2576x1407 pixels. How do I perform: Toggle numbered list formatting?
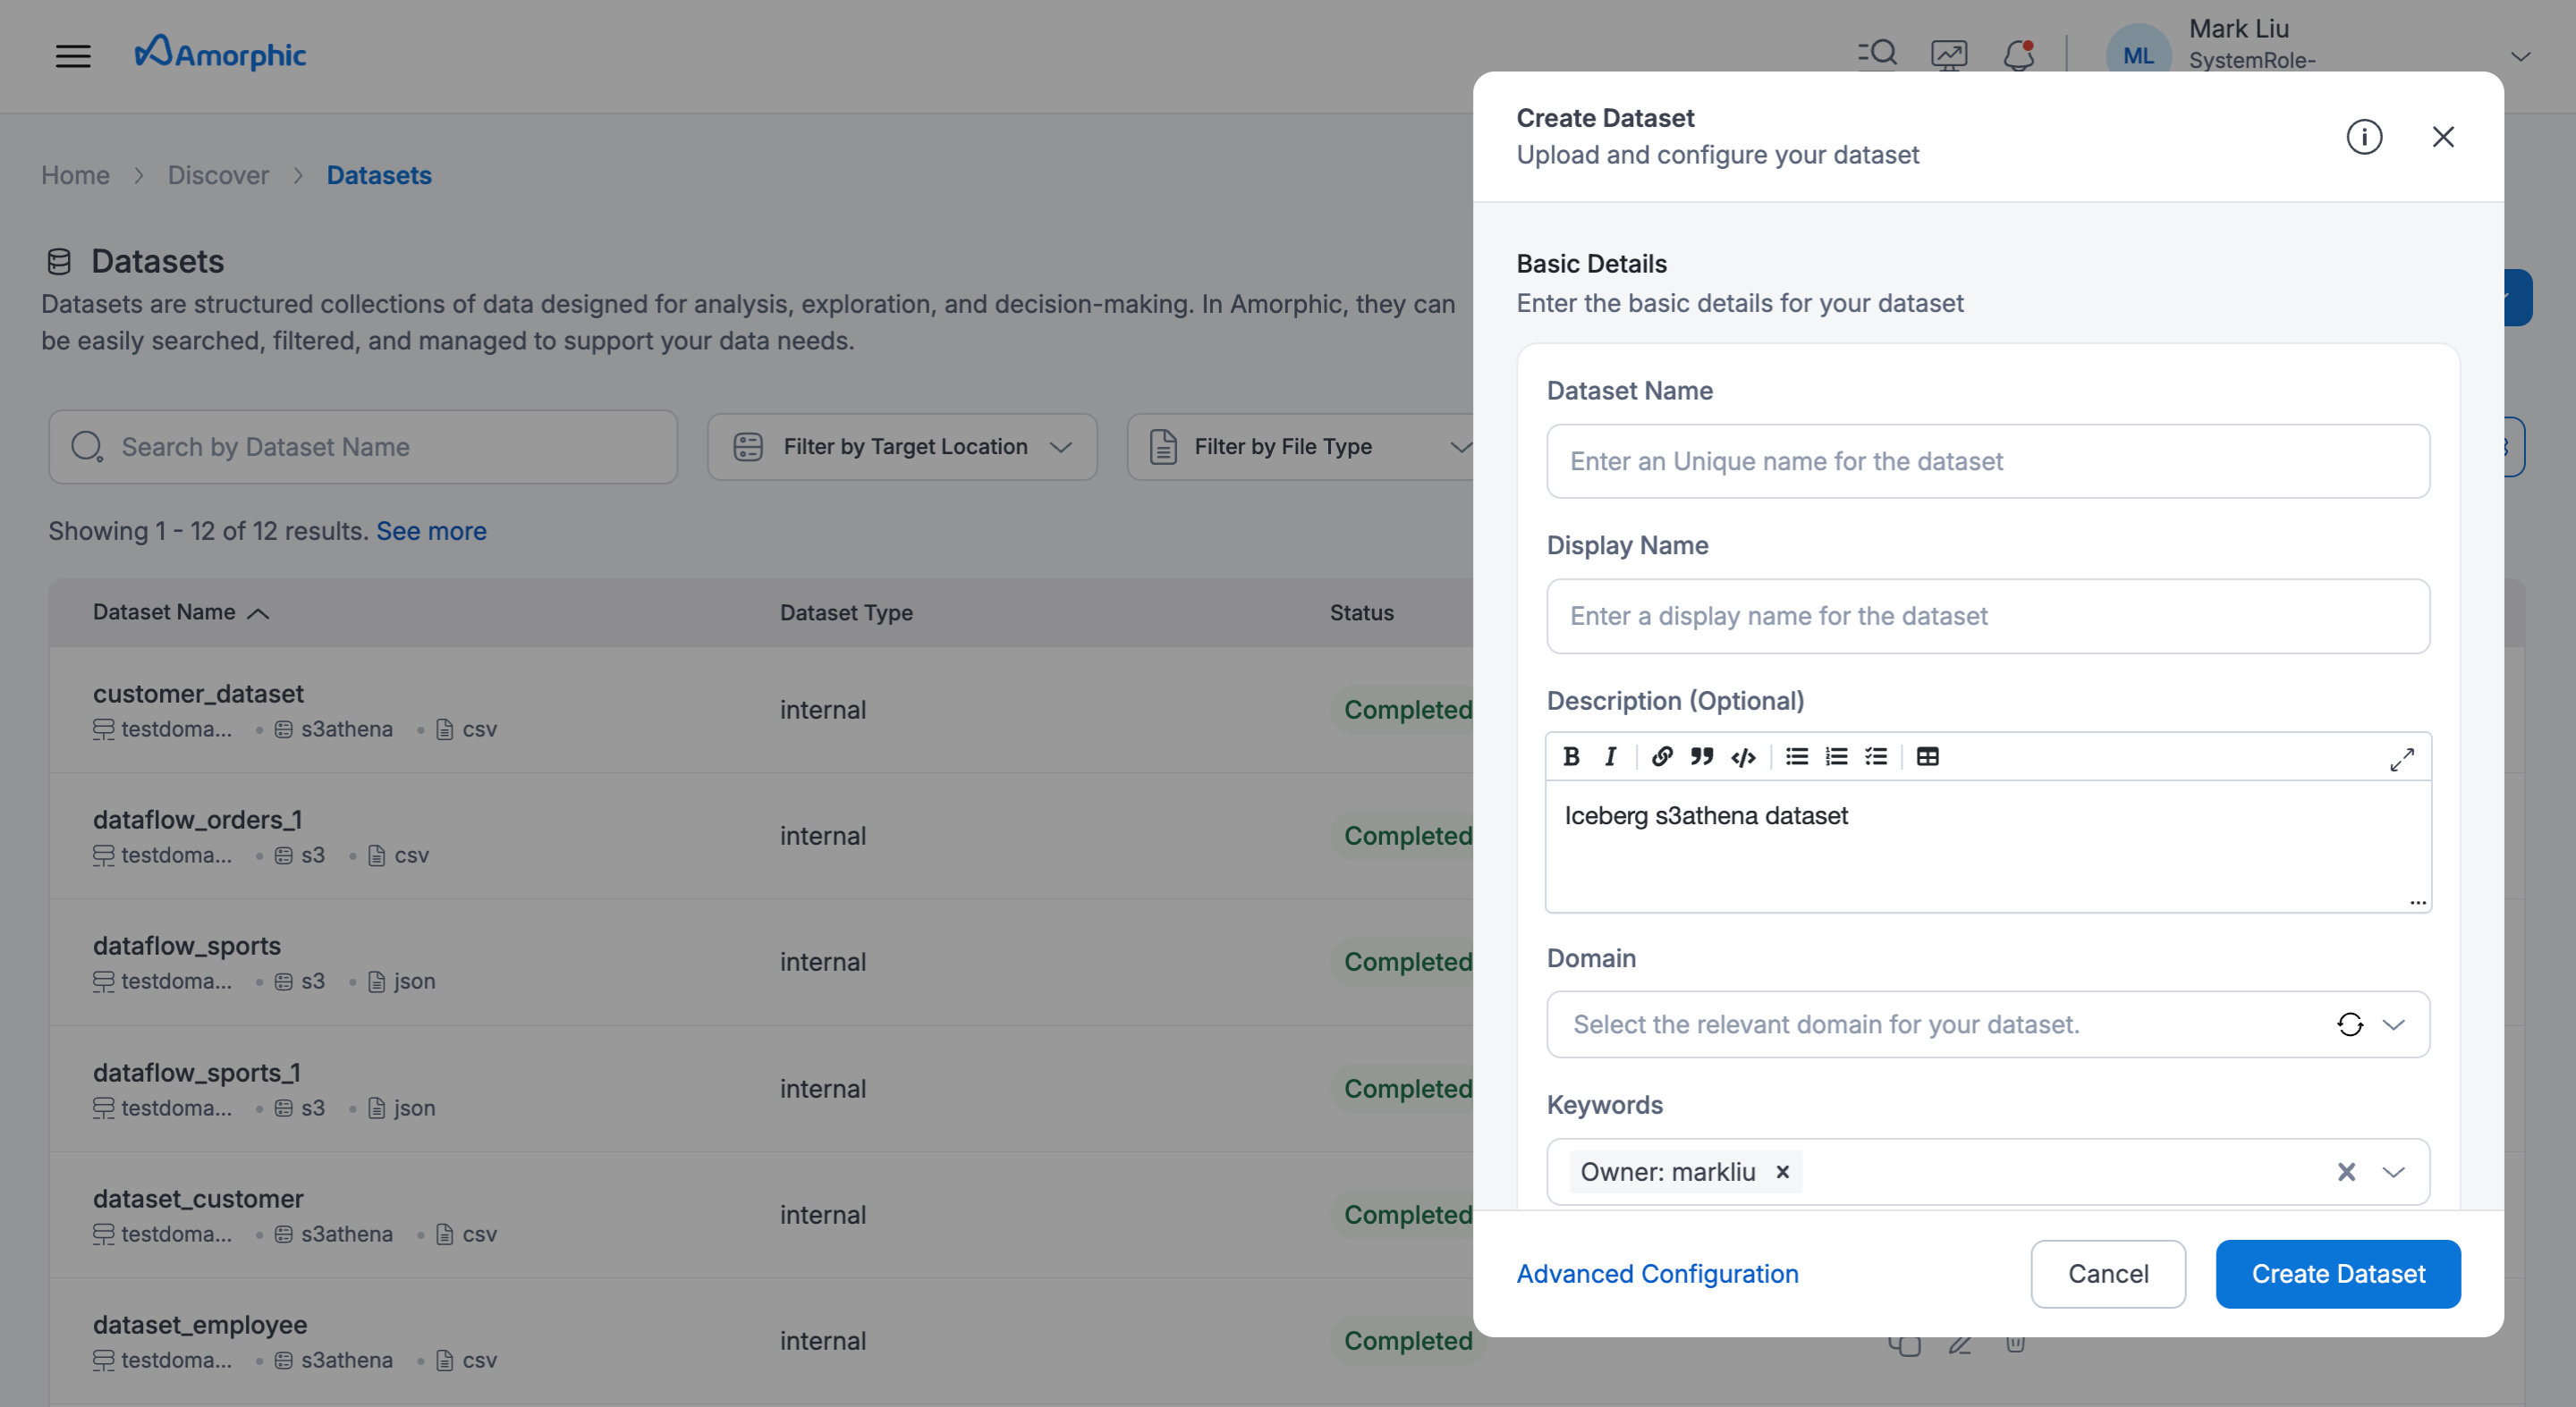pos(1836,756)
